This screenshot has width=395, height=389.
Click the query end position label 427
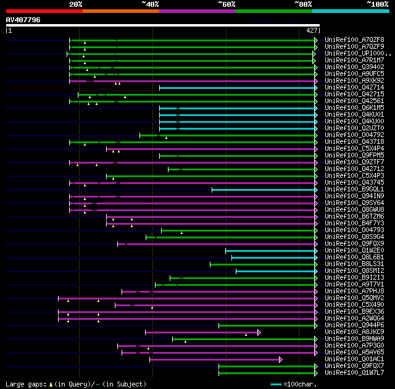tap(312, 30)
